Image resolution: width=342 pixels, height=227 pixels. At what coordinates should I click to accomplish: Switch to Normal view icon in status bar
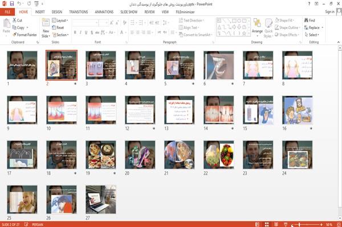tap(258, 224)
